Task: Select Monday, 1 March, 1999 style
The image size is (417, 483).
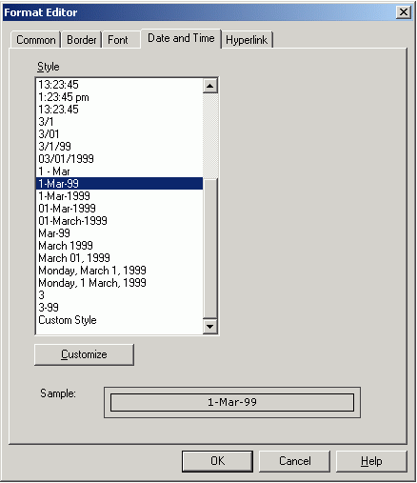Action: pos(119,283)
